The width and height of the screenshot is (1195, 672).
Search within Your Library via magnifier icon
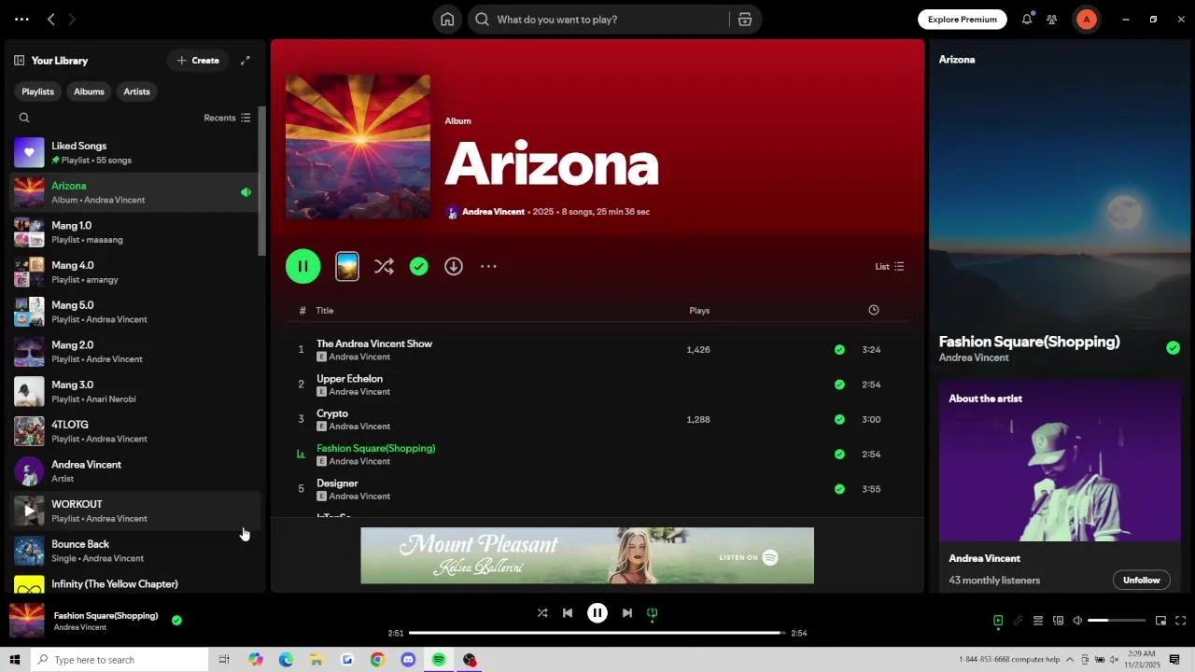coord(24,118)
